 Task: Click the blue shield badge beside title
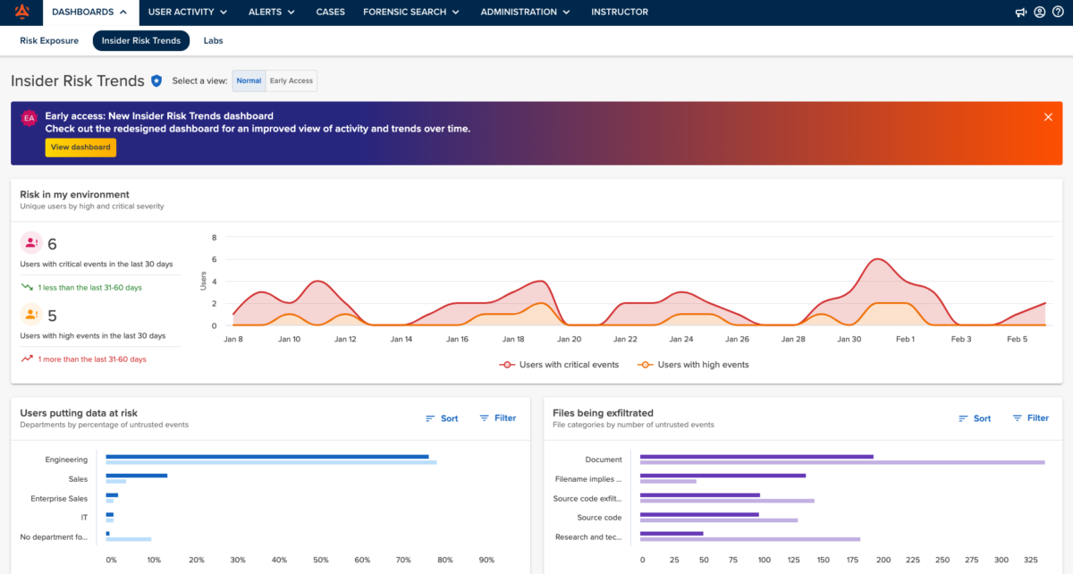click(x=156, y=80)
